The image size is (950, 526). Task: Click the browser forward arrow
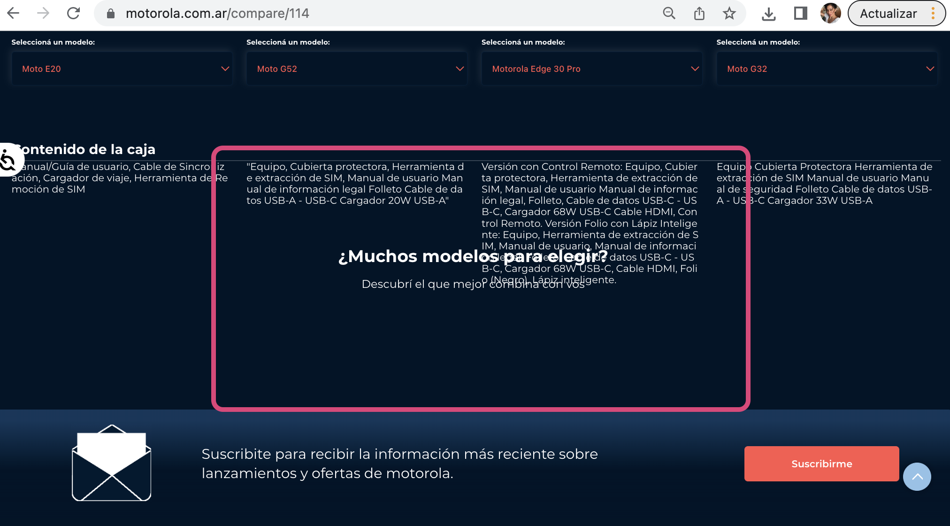pos(43,13)
